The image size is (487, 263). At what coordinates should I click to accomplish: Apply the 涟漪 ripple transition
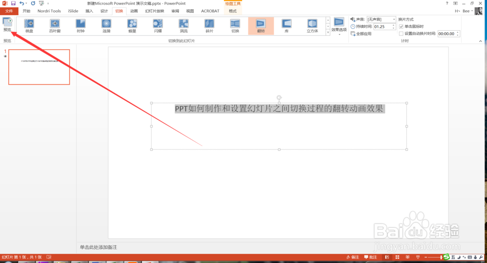107,25
